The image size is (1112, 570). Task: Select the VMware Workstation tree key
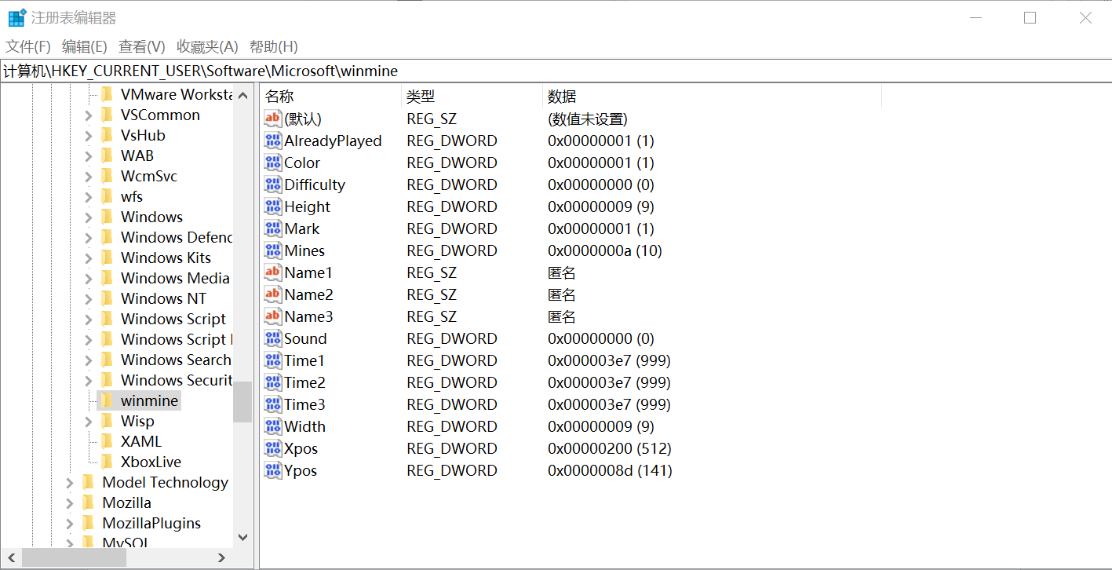click(177, 94)
